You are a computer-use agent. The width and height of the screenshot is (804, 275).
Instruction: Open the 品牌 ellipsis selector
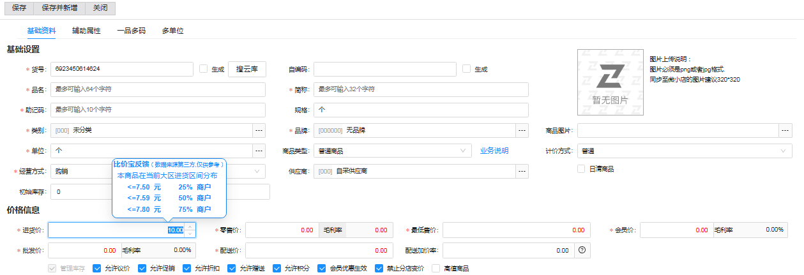(522, 130)
